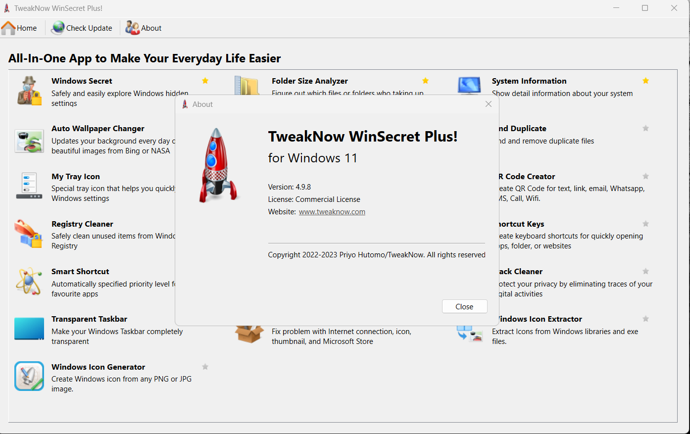The height and width of the screenshot is (434, 690).
Task: Open the System Information monitor icon
Action: pos(469,86)
